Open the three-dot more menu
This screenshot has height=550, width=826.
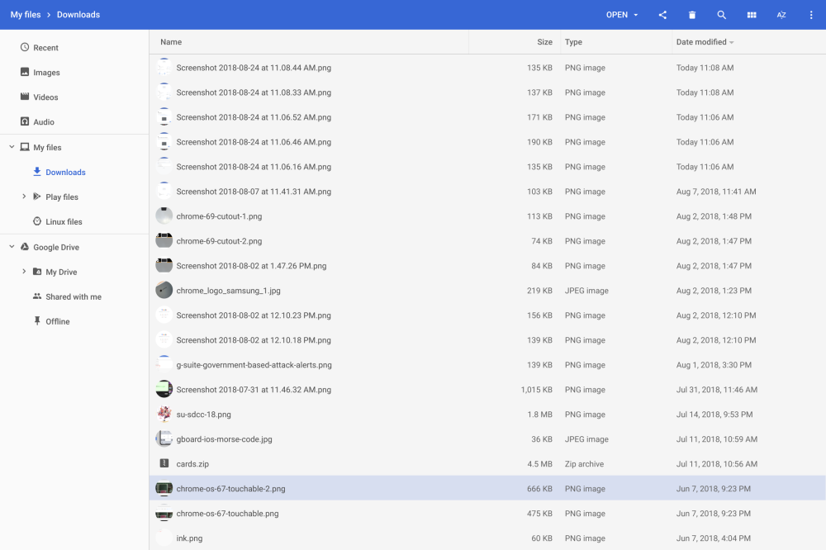pyautogui.click(x=811, y=15)
